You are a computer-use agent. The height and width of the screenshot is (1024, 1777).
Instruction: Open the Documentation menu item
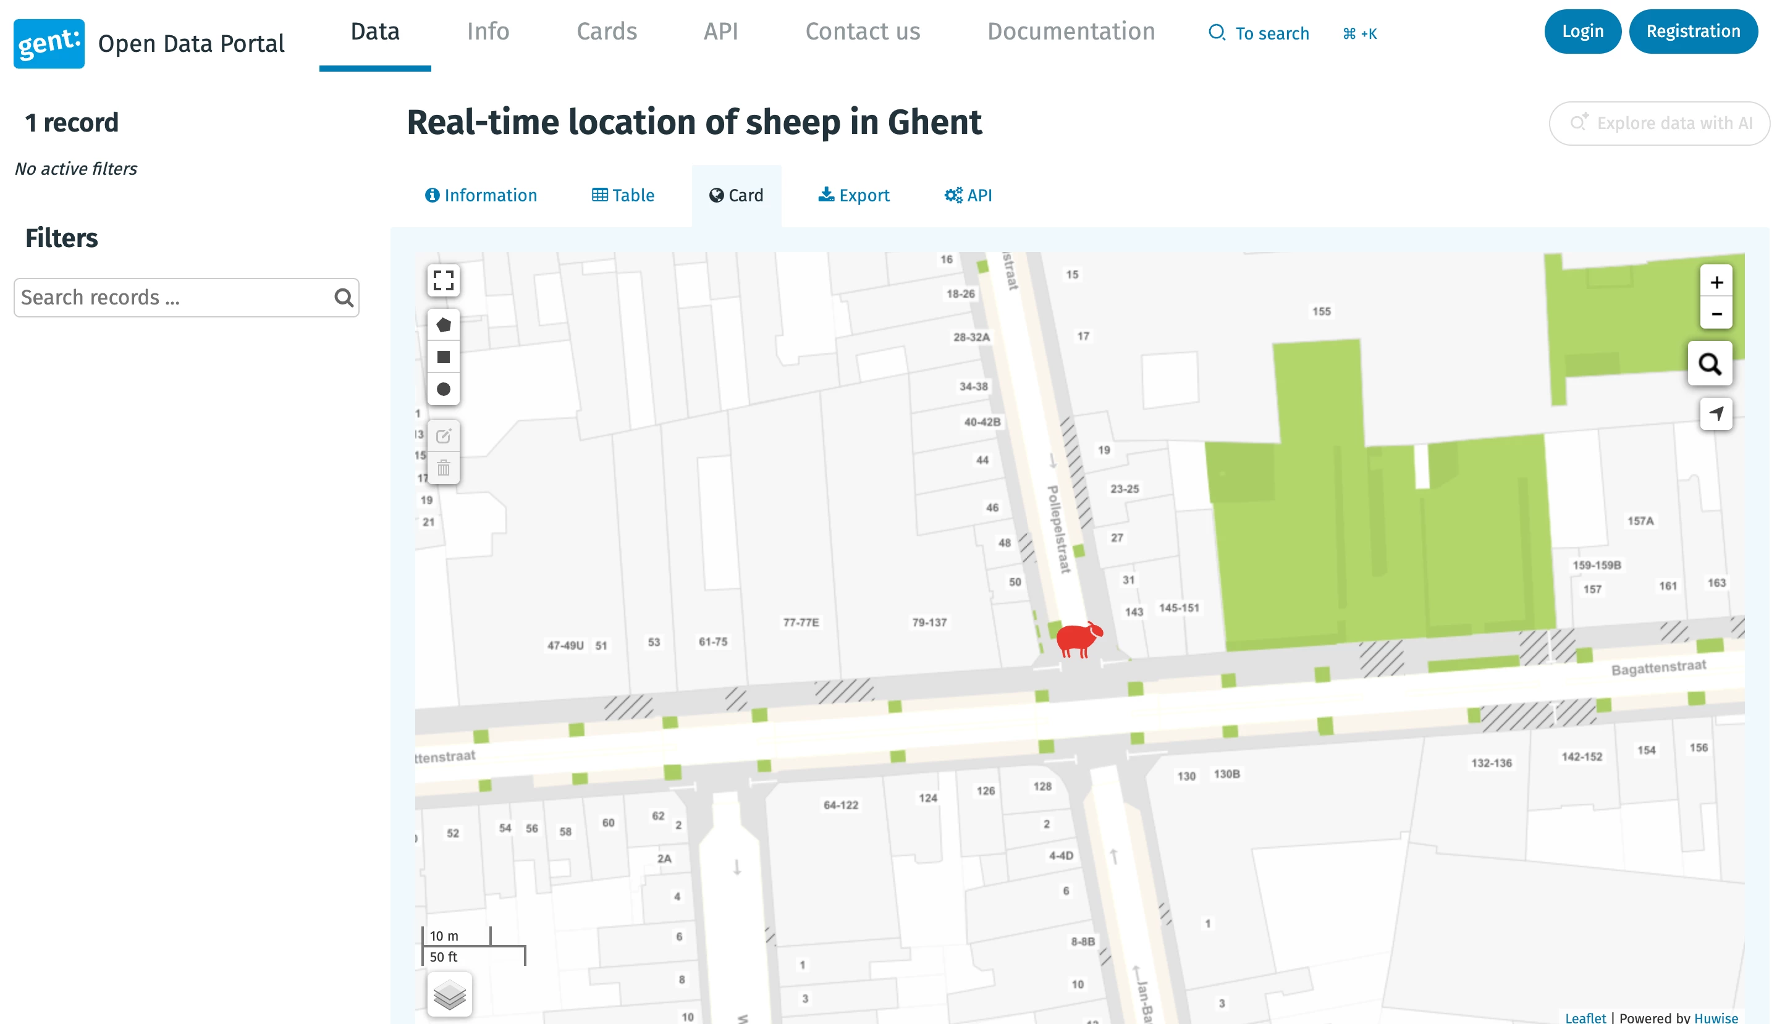(x=1071, y=31)
